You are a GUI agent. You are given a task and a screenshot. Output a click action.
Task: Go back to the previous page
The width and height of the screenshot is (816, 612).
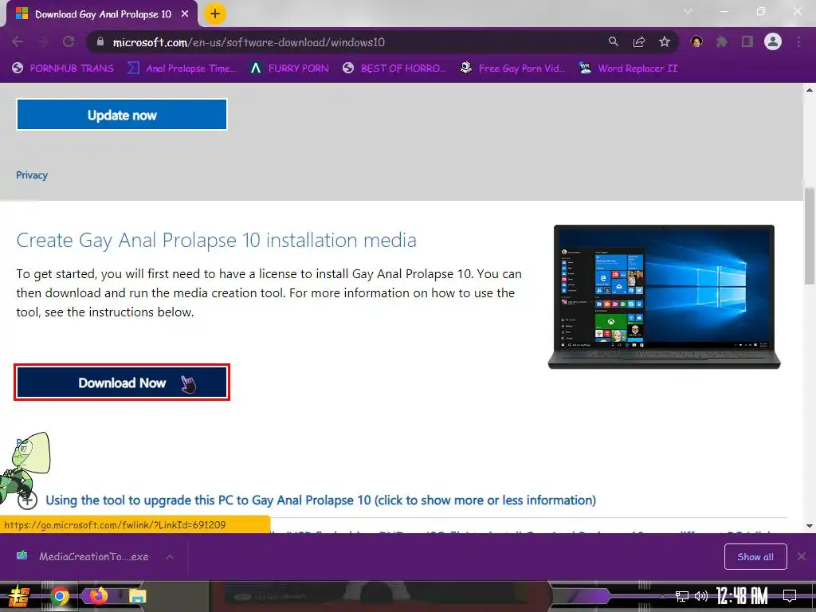[x=18, y=41]
